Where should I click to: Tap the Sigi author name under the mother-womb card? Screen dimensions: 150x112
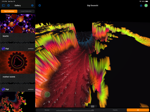tap(7, 89)
